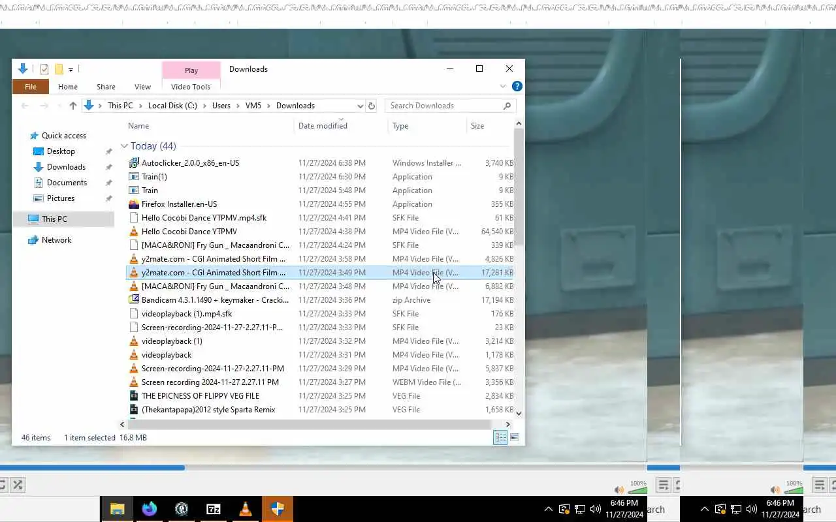
Task: Click the horizontal scrollbar right arrow
Action: (507, 424)
